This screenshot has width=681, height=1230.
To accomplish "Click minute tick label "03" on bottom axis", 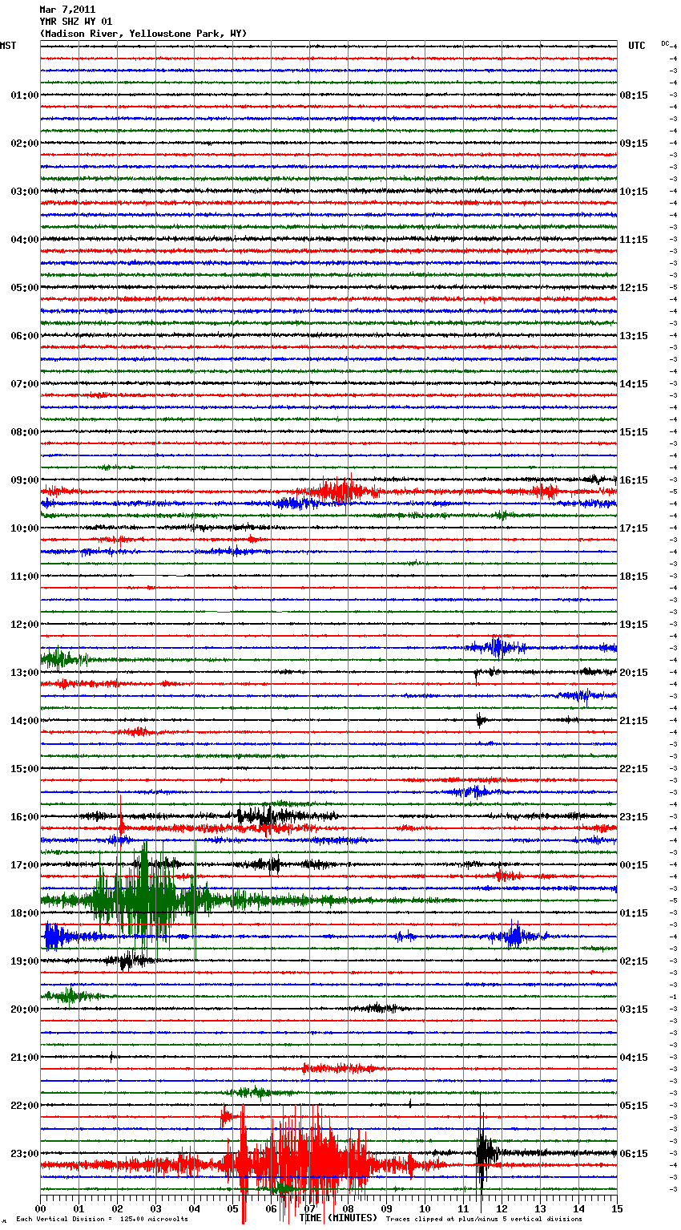I will pyautogui.click(x=156, y=1209).
